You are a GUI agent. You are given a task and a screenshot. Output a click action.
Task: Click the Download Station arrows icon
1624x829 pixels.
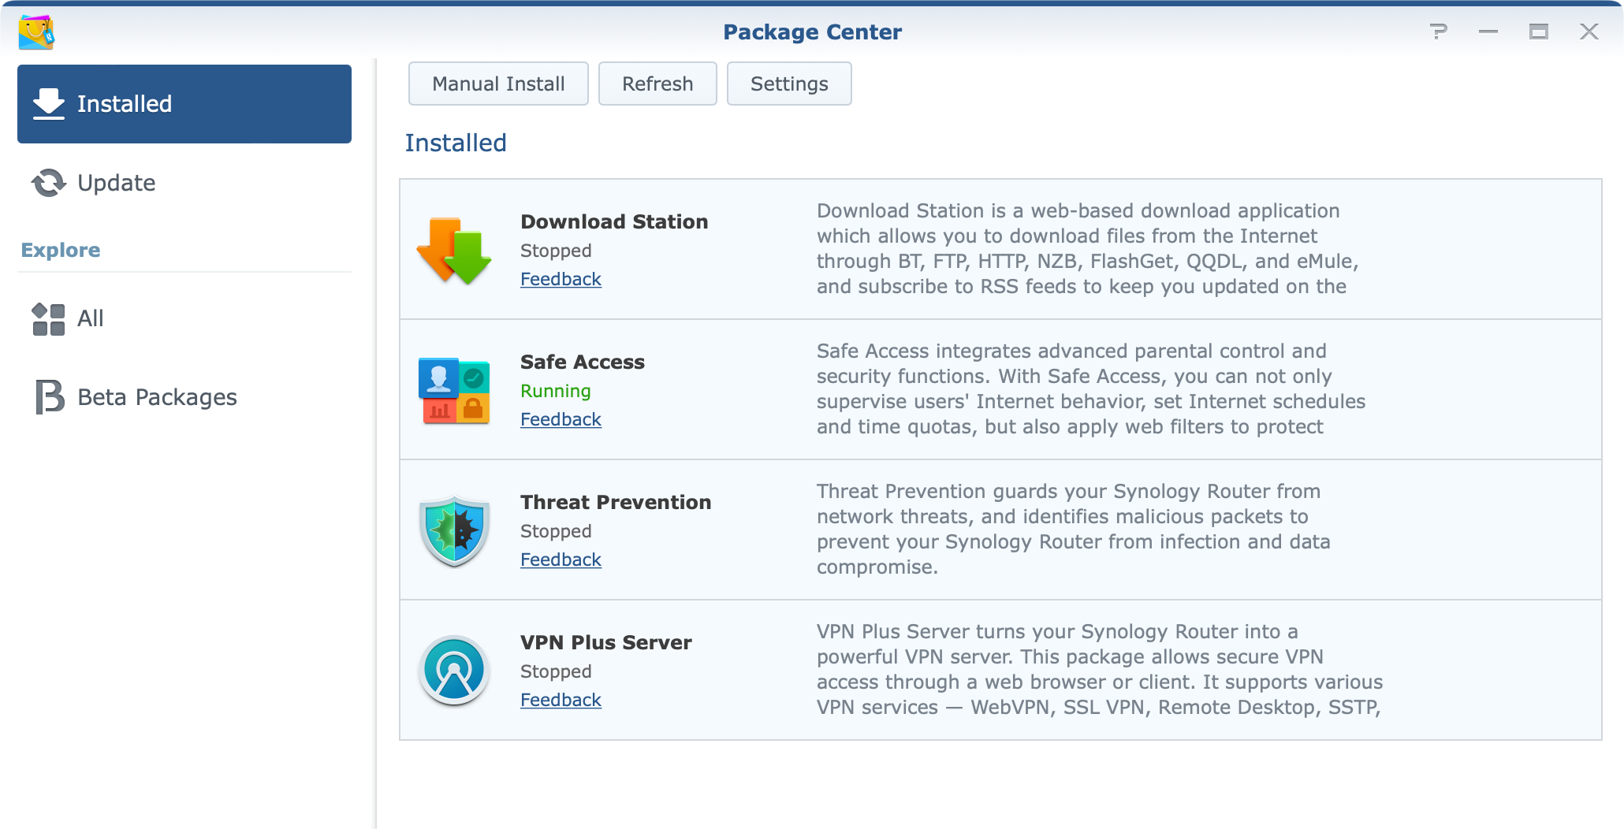[x=454, y=251]
